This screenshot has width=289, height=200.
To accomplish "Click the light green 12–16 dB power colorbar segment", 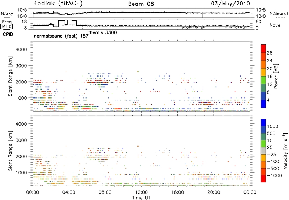I will (x=263, y=80).
